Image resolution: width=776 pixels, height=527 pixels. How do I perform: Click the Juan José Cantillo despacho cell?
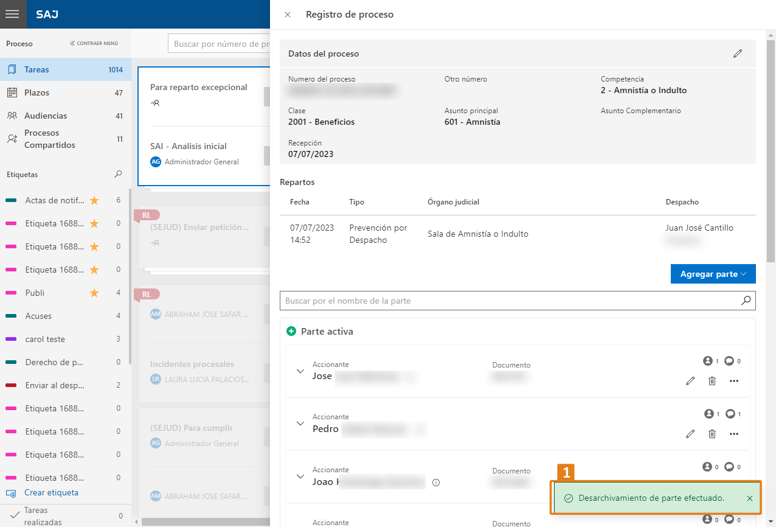pyautogui.click(x=699, y=228)
